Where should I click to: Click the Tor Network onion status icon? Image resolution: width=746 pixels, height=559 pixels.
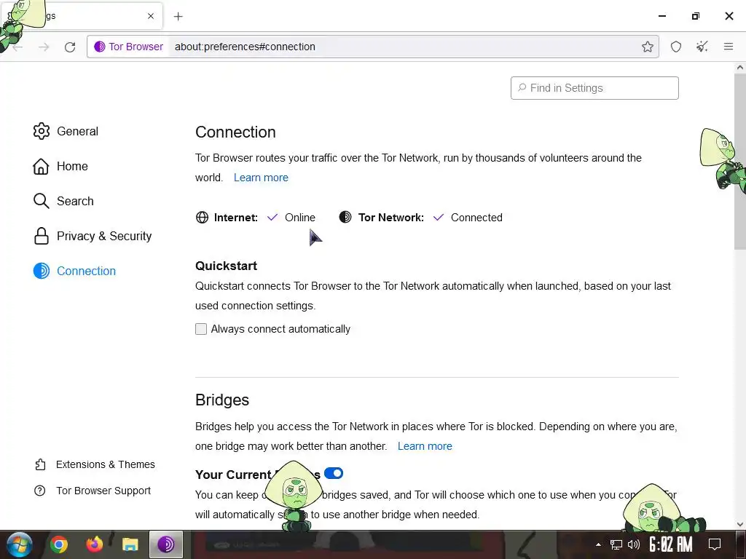tap(345, 217)
